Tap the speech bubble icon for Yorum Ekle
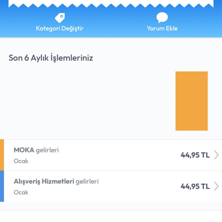Image resolution: width=222 pixels, height=222 pixels. [162, 18]
